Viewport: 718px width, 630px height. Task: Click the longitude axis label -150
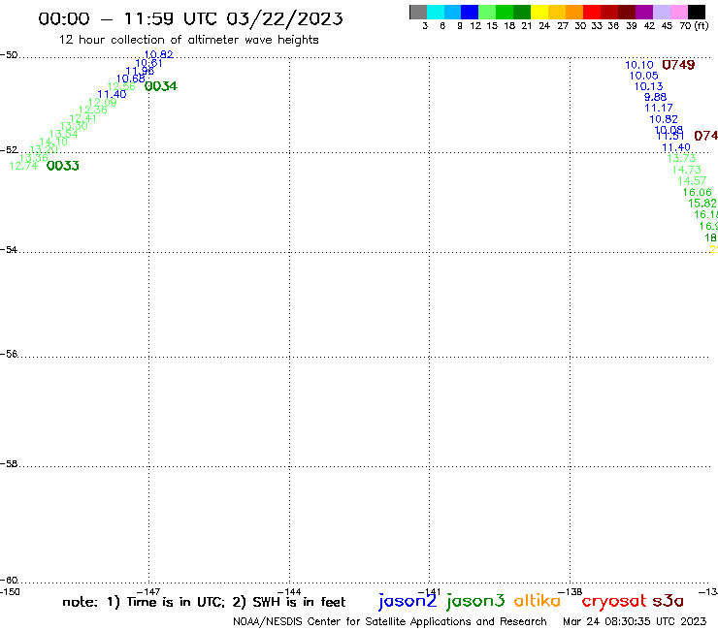(10, 592)
